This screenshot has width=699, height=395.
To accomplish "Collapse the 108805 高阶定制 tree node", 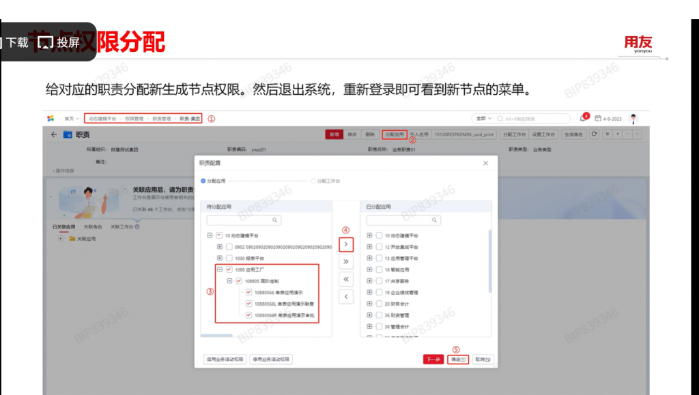I will click(x=229, y=281).
